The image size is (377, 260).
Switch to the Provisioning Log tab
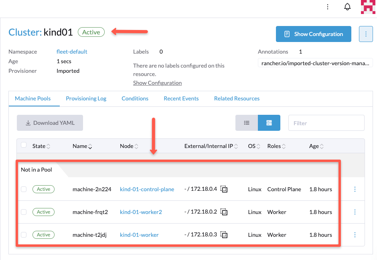(86, 98)
